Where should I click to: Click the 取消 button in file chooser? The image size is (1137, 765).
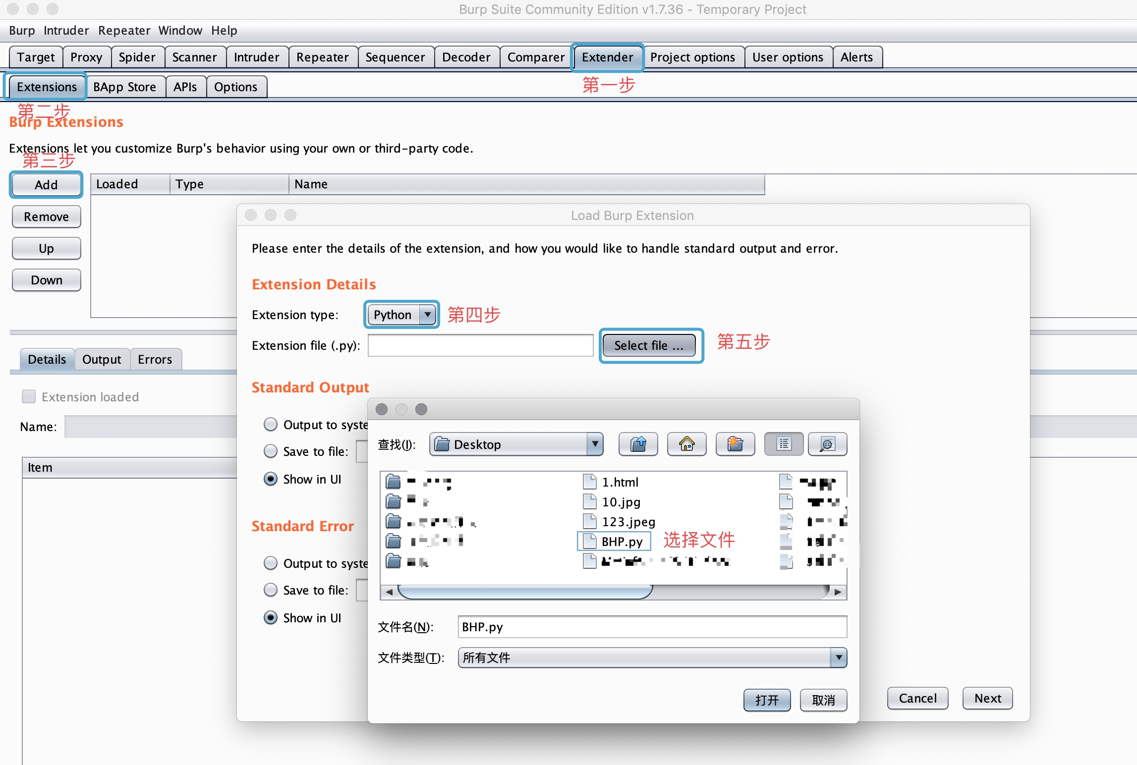point(824,700)
